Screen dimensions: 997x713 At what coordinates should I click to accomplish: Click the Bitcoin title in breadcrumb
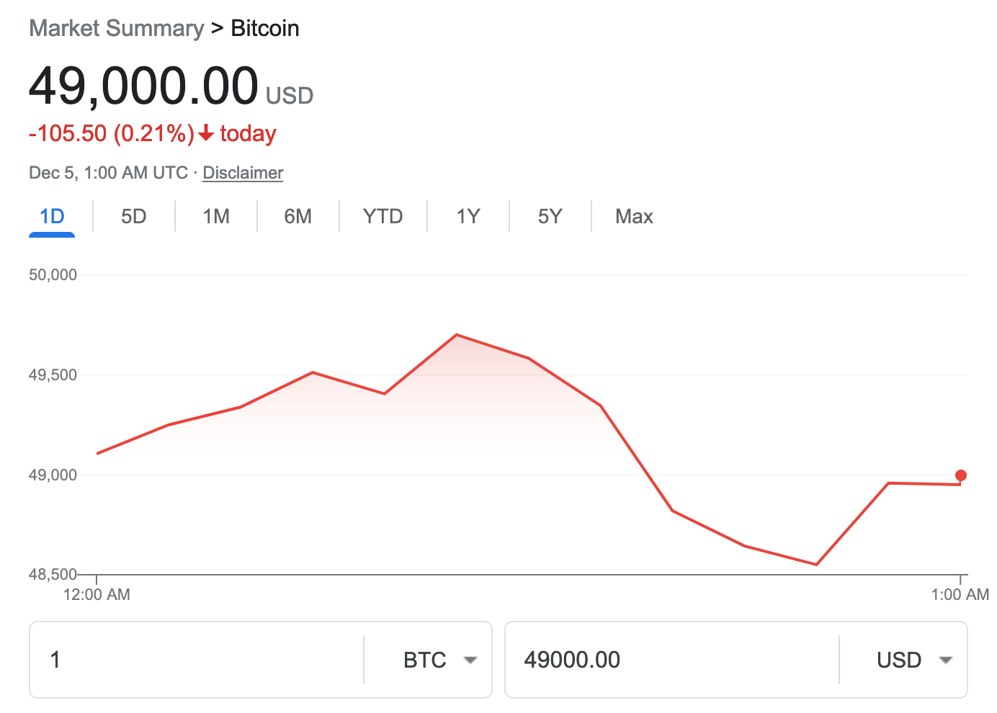point(264,29)
